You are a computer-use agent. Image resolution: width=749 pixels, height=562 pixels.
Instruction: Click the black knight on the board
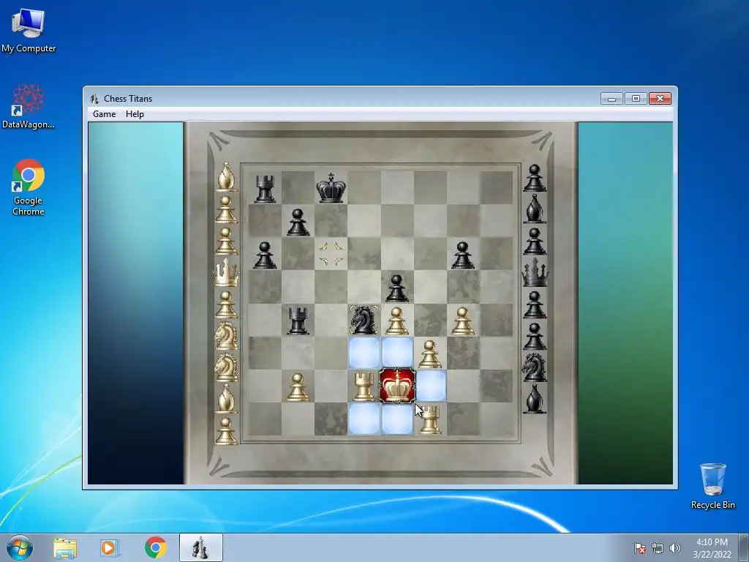click(x=364, y=320)
